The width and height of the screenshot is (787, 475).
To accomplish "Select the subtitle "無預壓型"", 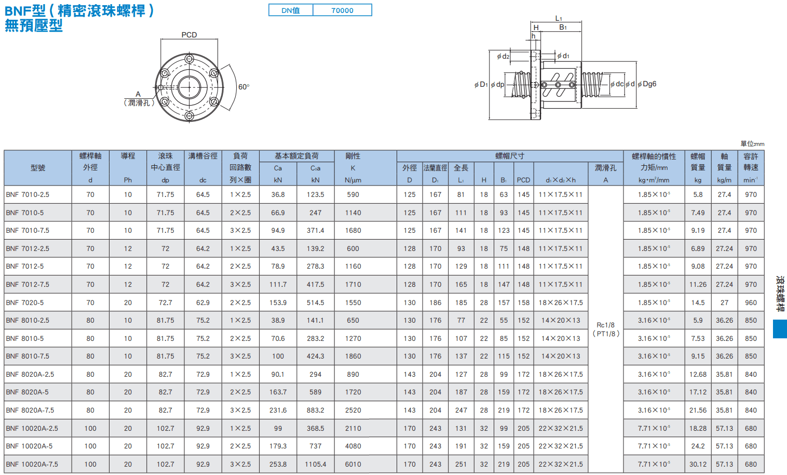I will [x=34, y=25].
